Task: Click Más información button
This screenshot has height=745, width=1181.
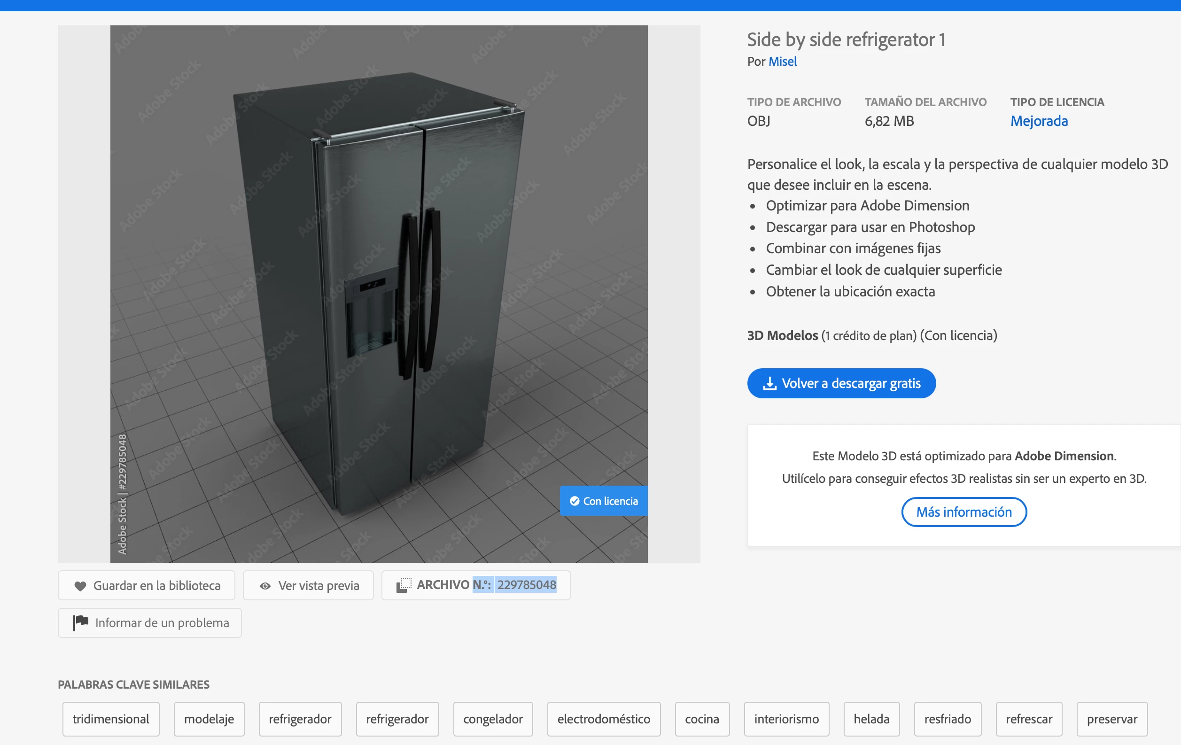Action: click(x=963, y=512)
